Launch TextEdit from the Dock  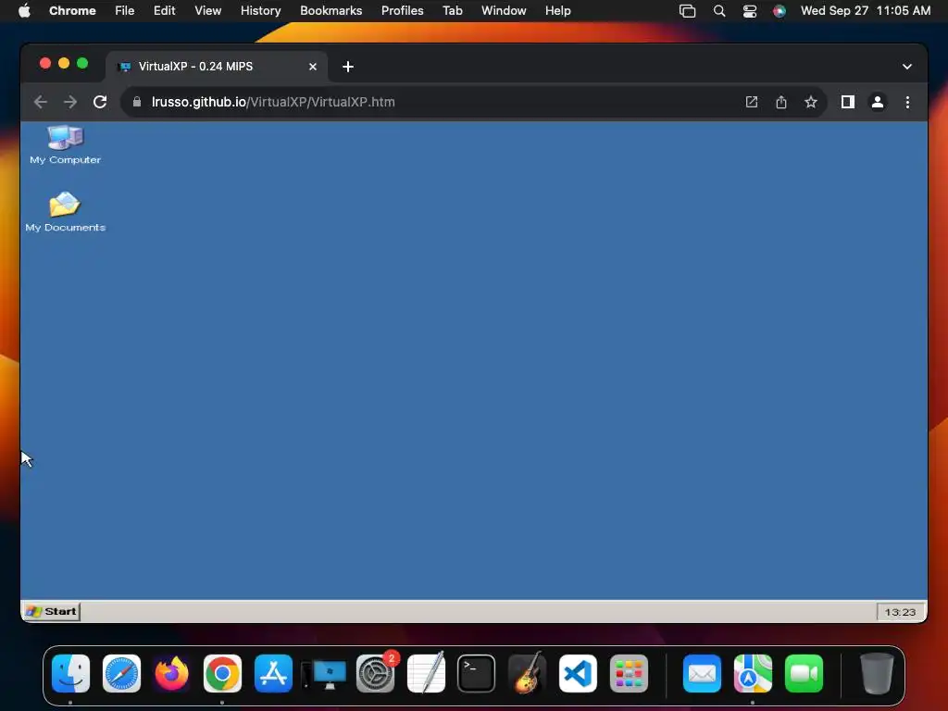pyautogui.click(x=426, y=674)
